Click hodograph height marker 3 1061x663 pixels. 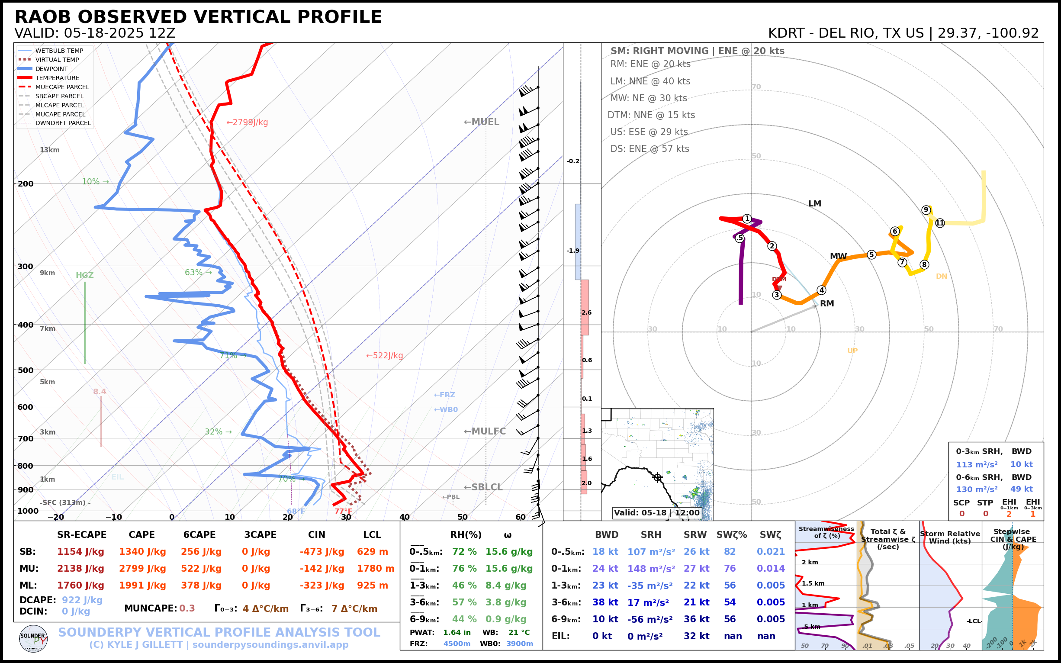[x=776, y=295]
